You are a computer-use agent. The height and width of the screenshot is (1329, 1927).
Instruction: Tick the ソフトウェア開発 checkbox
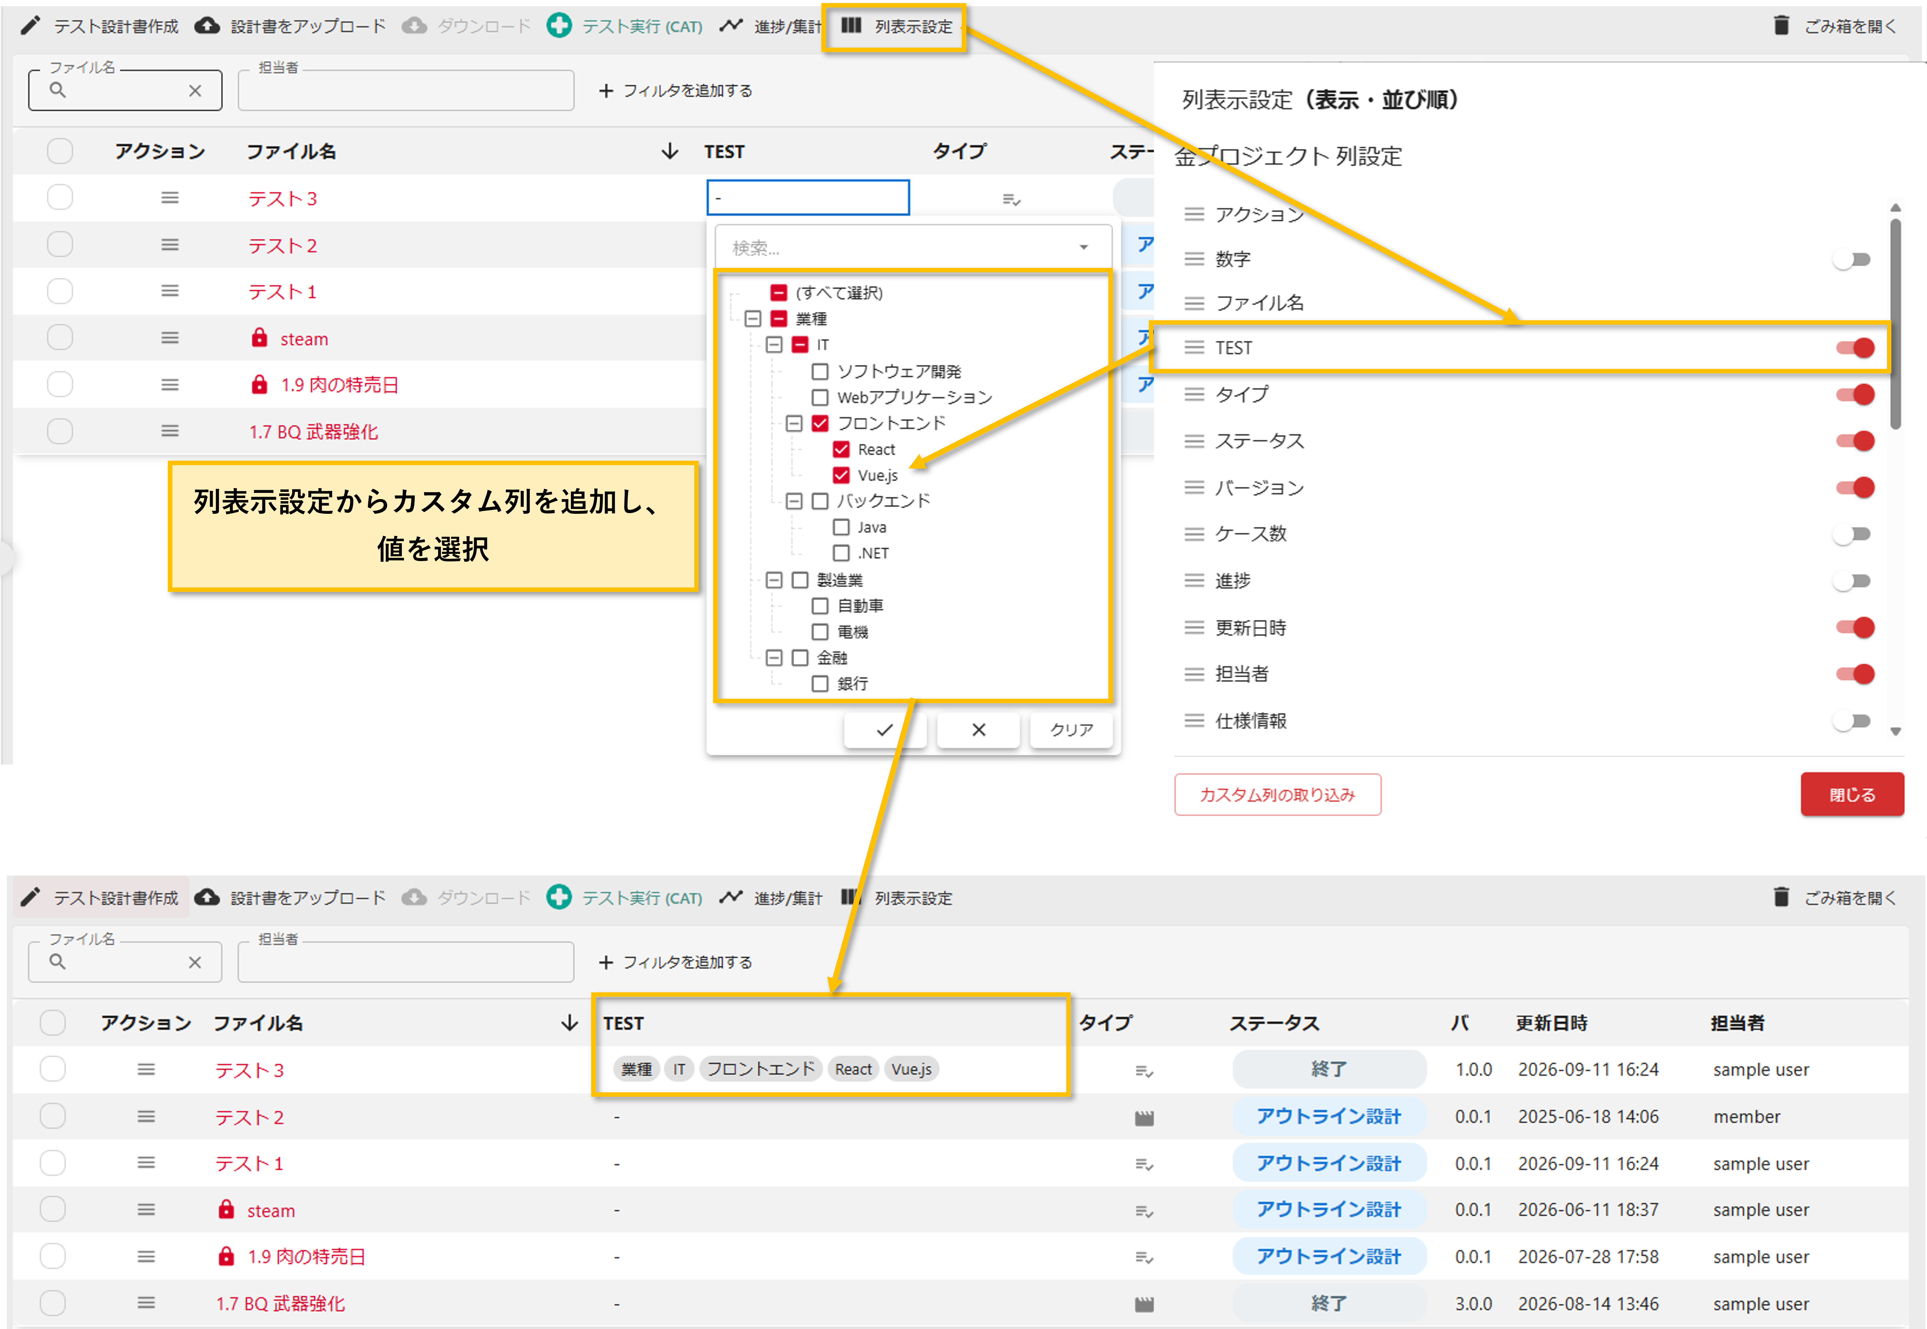click(x=820, y=371)
